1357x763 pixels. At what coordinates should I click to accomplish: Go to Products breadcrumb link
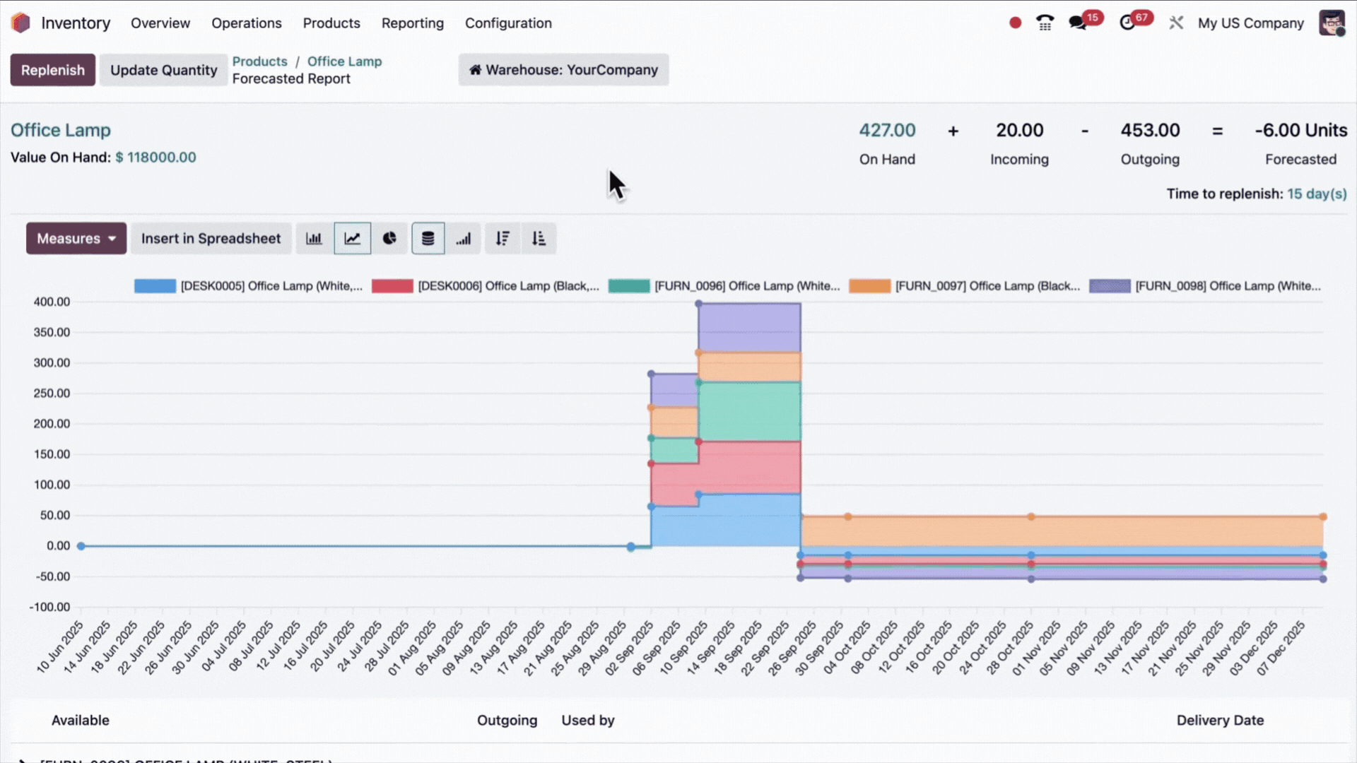pos(259,61)
